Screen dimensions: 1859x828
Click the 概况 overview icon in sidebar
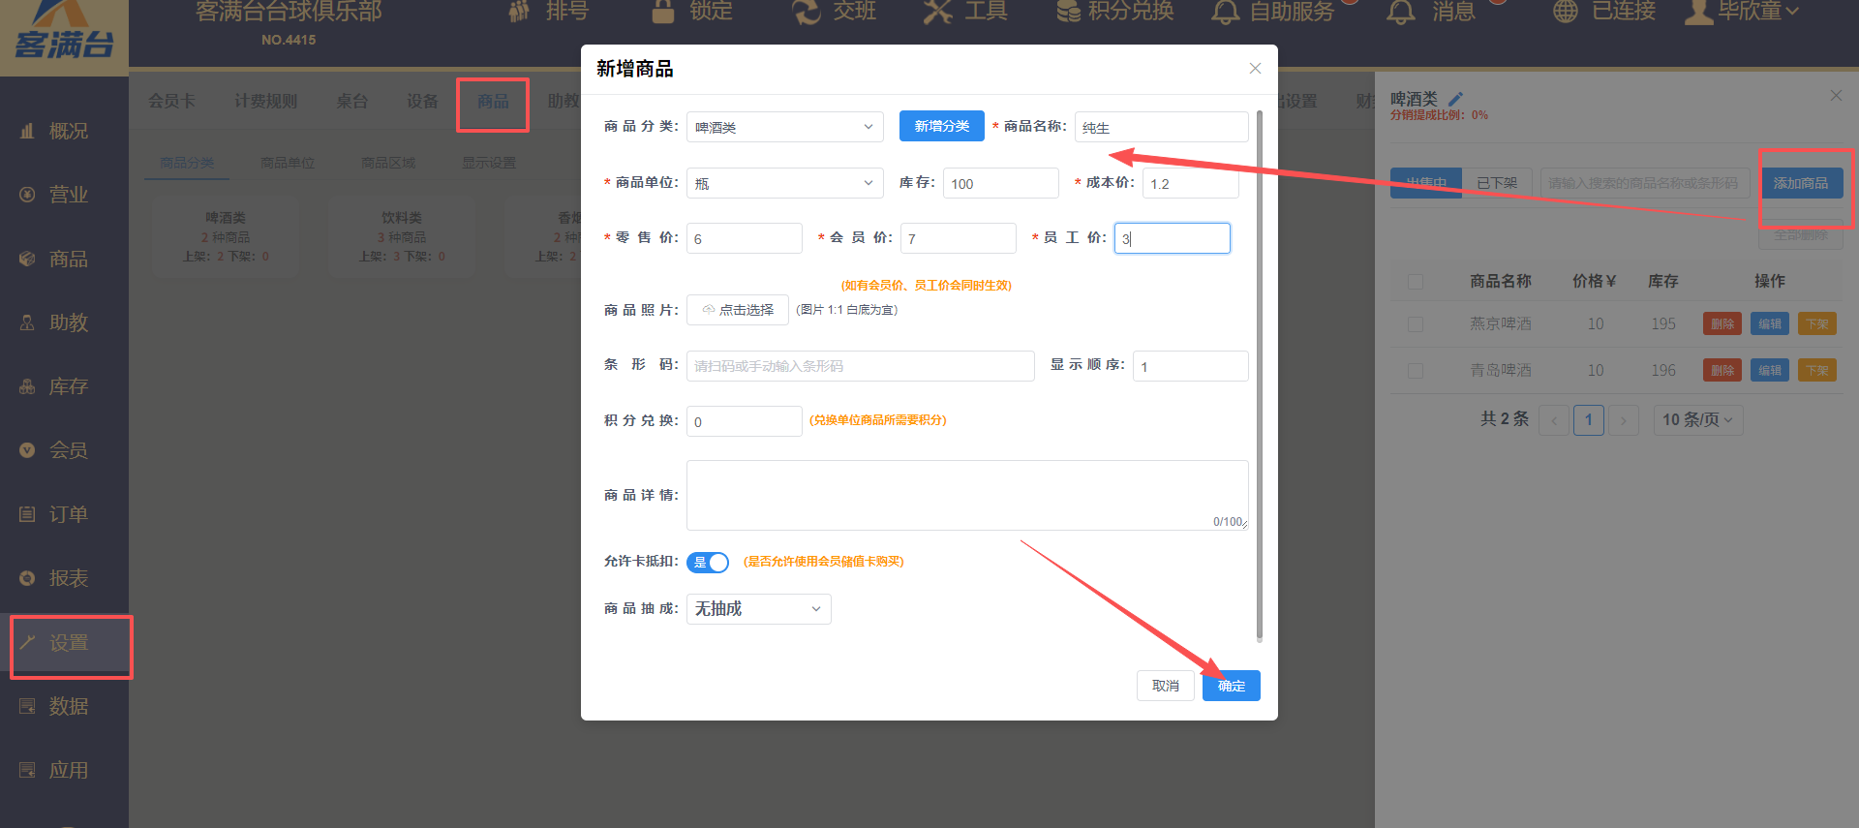(x=28, y=131)
